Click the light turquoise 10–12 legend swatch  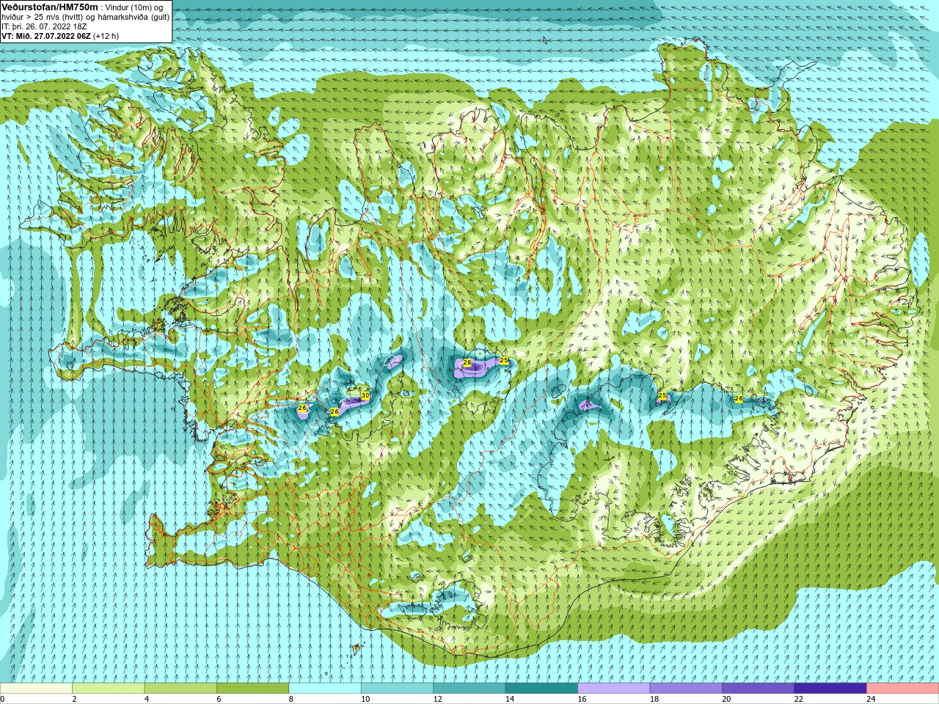click(x=398, y=689)
